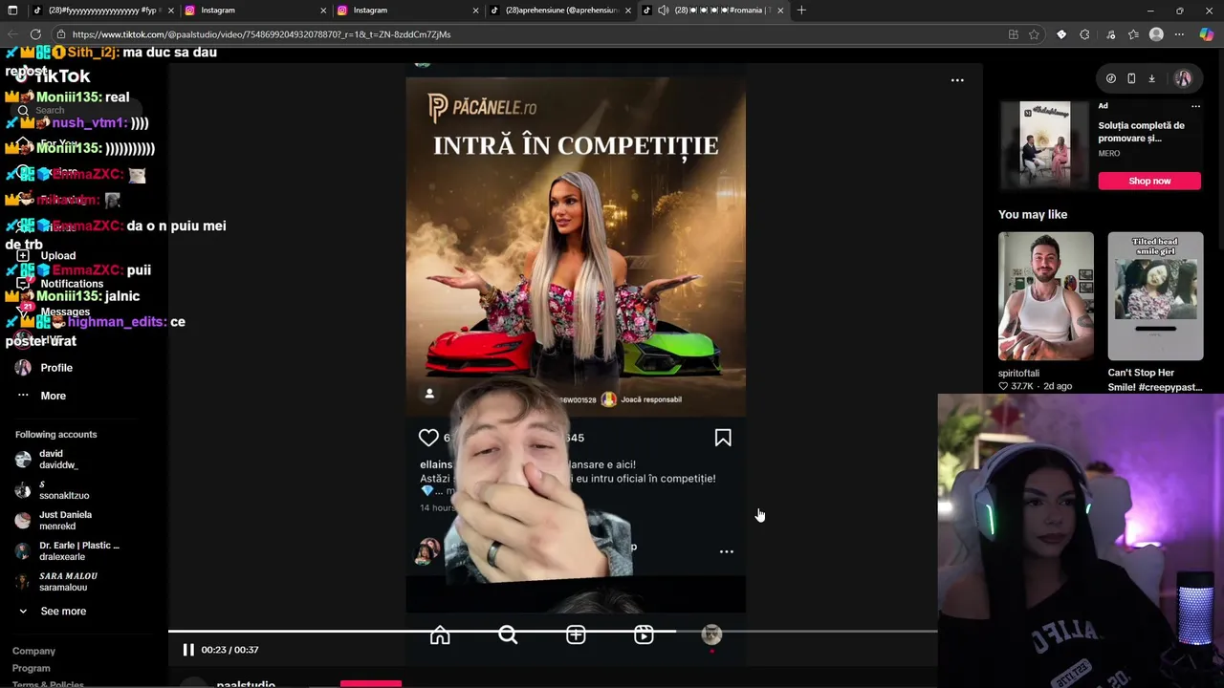Reload the page with browser refresh
This screenshot has height=688, width=1224.
click(35, 34)
